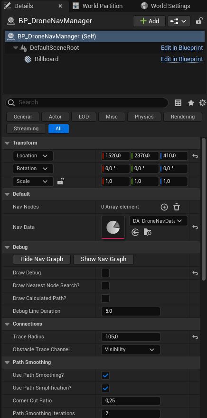Screen dimensions: 207x418
Task: Edit the Corner Cut Ratio value
Action: 131,401
